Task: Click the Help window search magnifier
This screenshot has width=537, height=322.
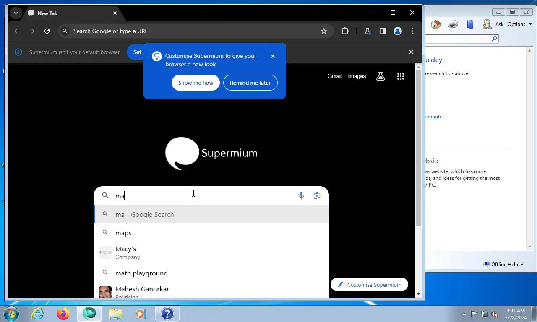Action: click(x=495, y=39)
